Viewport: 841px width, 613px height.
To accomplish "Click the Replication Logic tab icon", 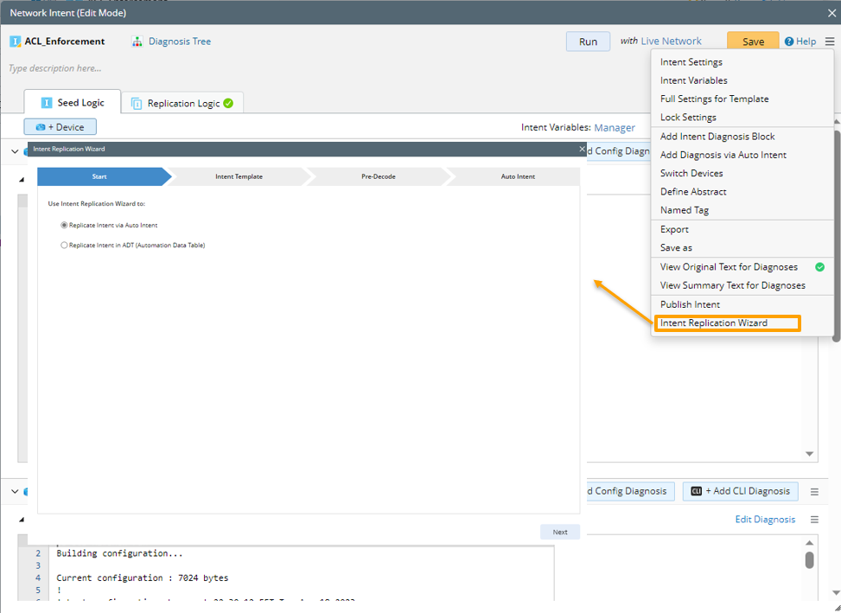I will point(137,103).
